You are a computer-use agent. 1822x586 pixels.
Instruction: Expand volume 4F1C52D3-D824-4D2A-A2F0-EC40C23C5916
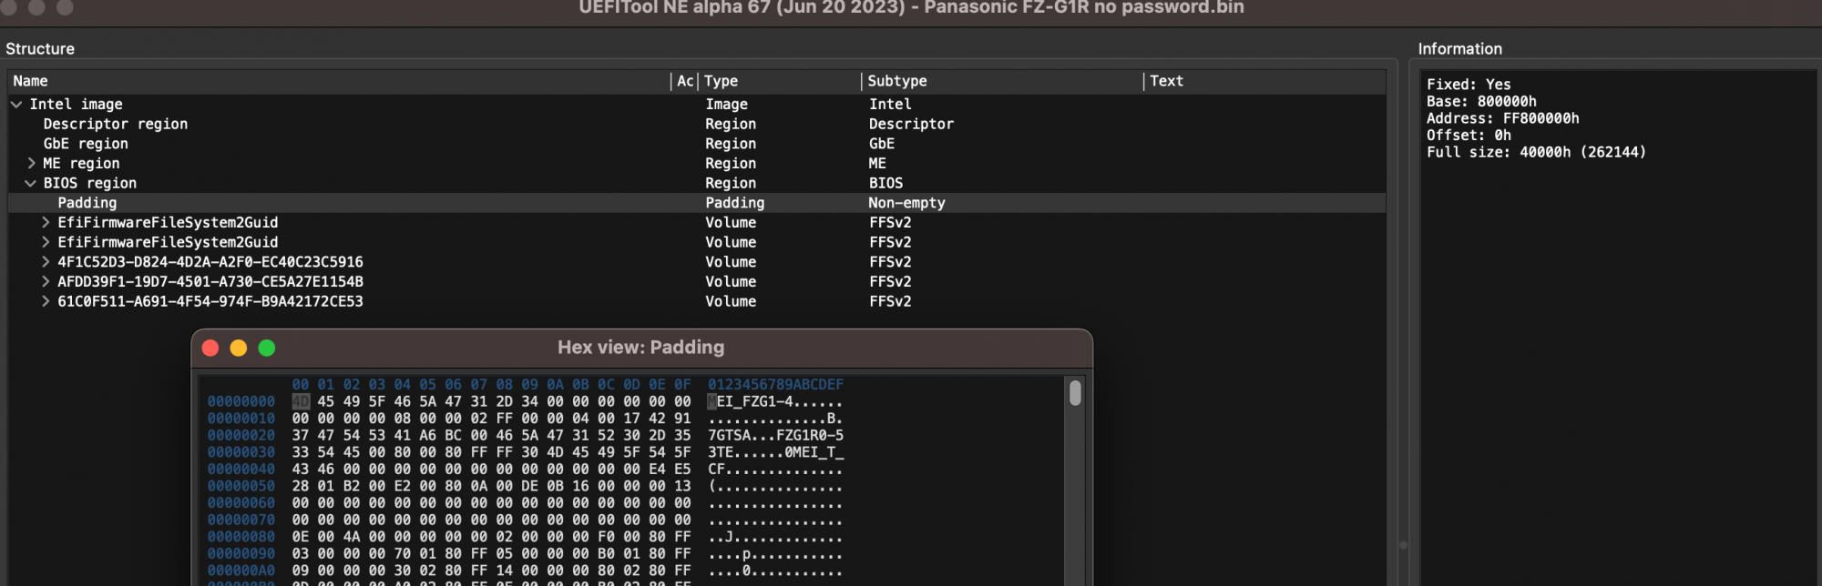pos(46,262)
